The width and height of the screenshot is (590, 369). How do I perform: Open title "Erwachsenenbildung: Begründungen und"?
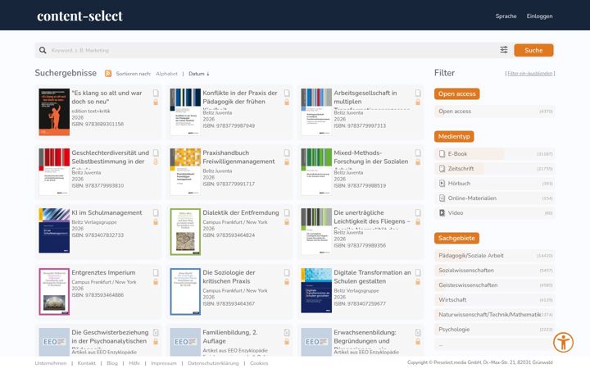pos(365,337)
